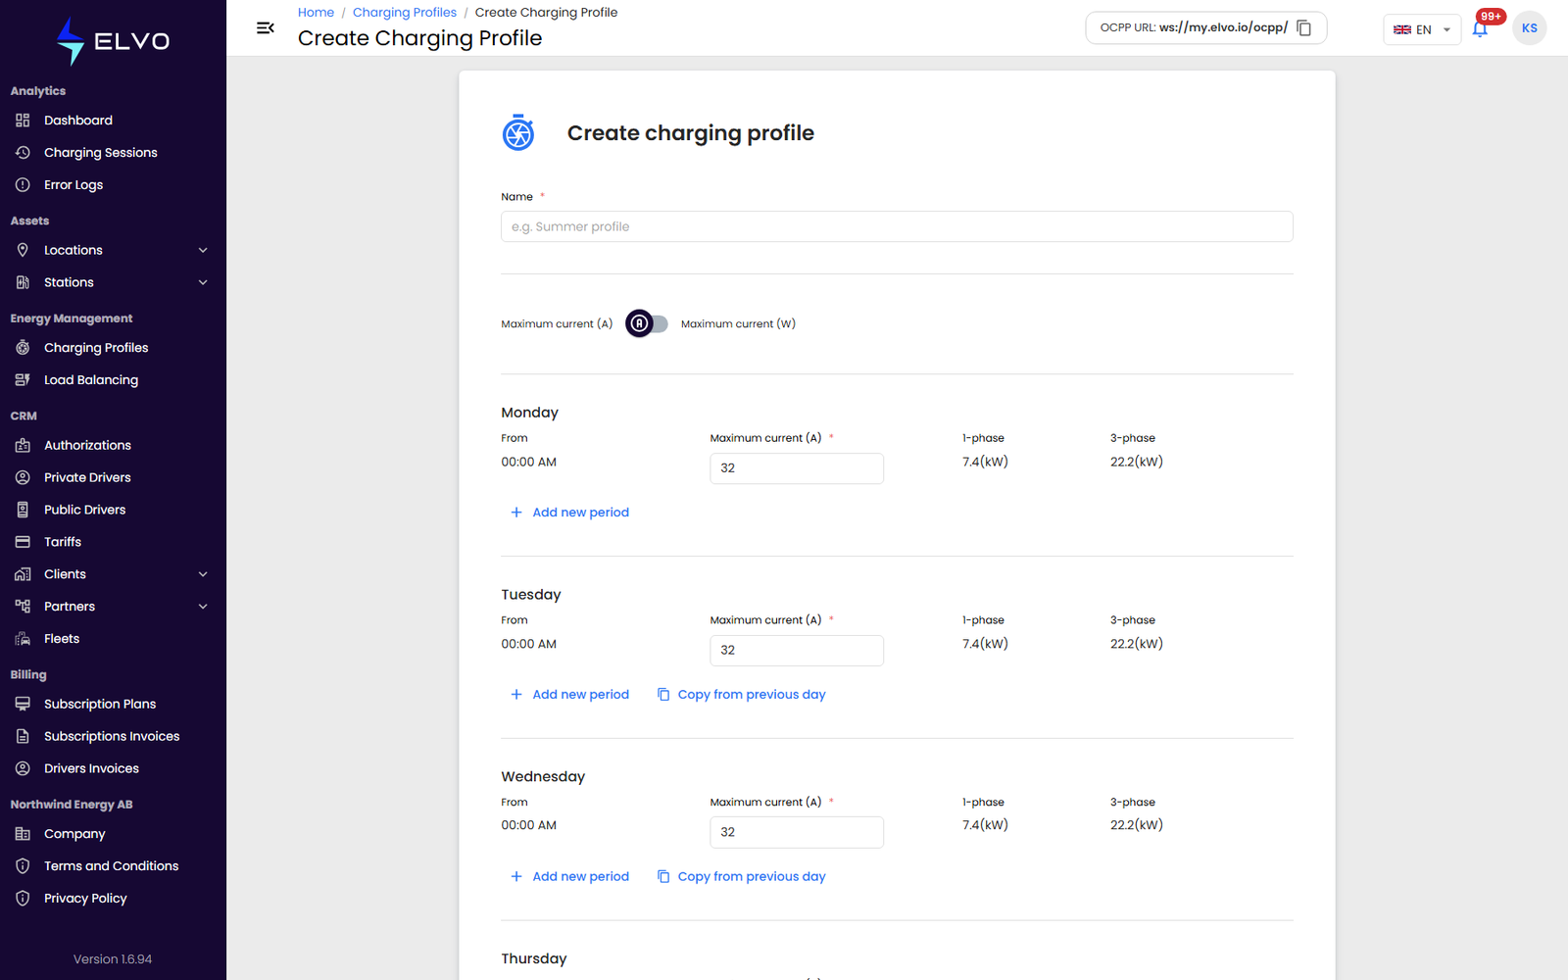Click the Public Drivers icon
Image resolution: width=1568 pixels, height=980 pixels.
tap(23, 510)
